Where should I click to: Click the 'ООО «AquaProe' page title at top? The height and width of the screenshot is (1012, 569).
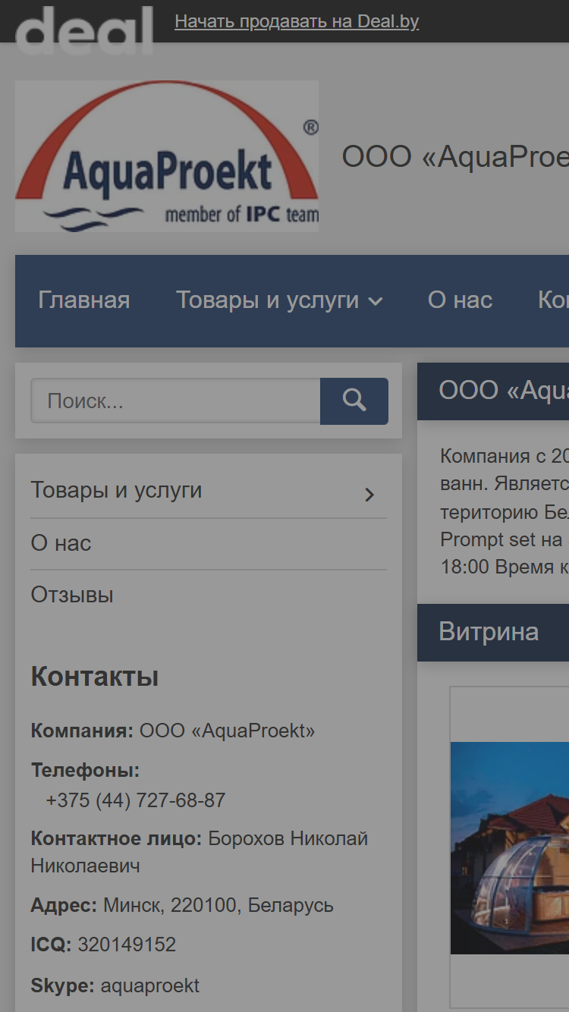(455, 157)
